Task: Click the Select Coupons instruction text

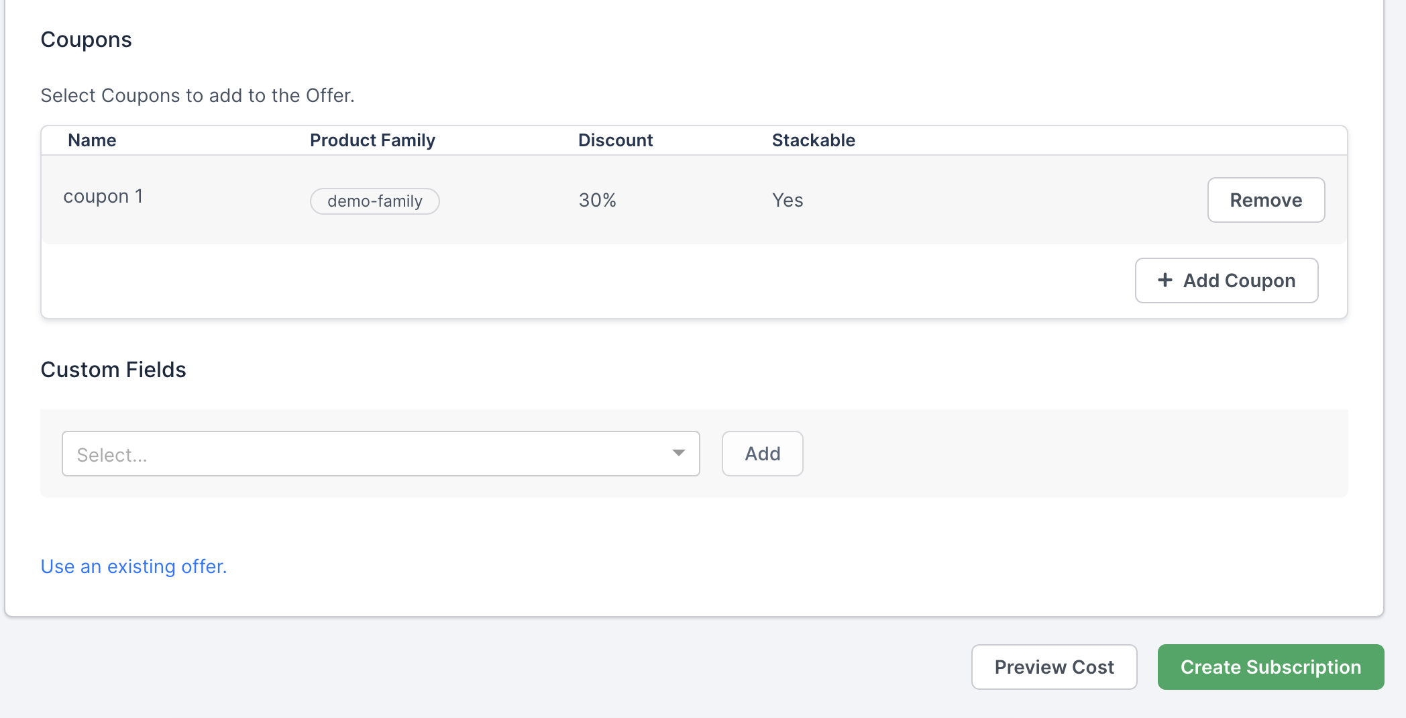Action: (x=197, y=95)
